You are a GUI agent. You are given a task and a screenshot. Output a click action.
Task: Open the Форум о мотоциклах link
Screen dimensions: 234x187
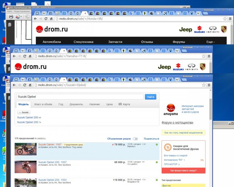tap(177, 123)
